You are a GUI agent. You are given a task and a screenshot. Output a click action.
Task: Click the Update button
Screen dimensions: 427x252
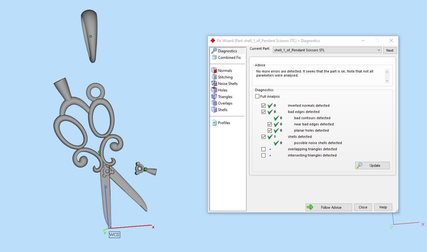(372, 165)
